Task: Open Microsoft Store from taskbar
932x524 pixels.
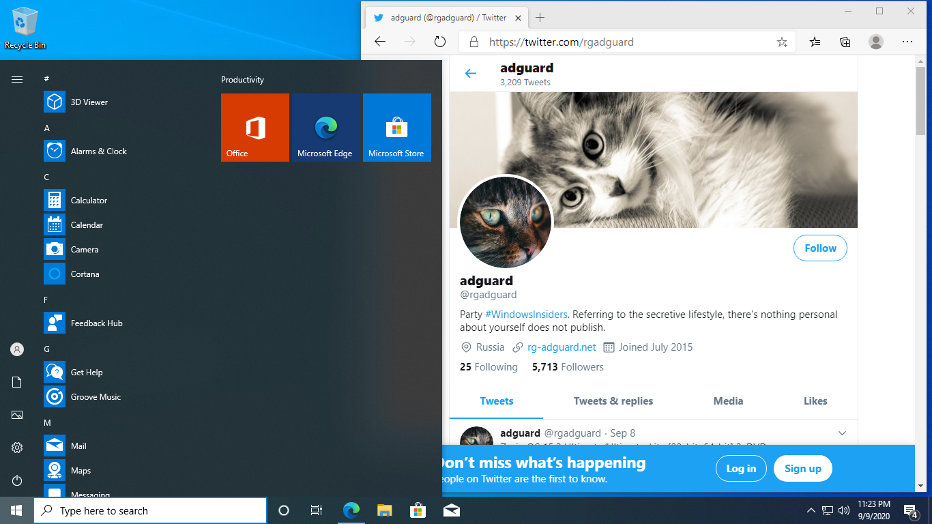Action: 418,510
